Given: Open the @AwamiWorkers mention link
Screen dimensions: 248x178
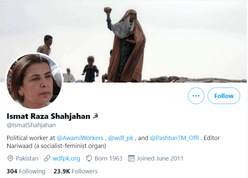Looking at the screenshot, I should point(80,138).
